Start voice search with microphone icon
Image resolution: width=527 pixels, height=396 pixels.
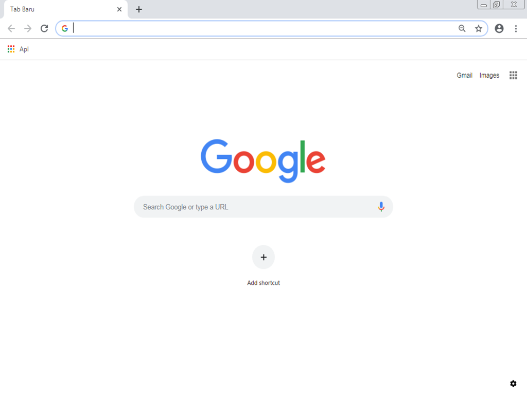381,207
